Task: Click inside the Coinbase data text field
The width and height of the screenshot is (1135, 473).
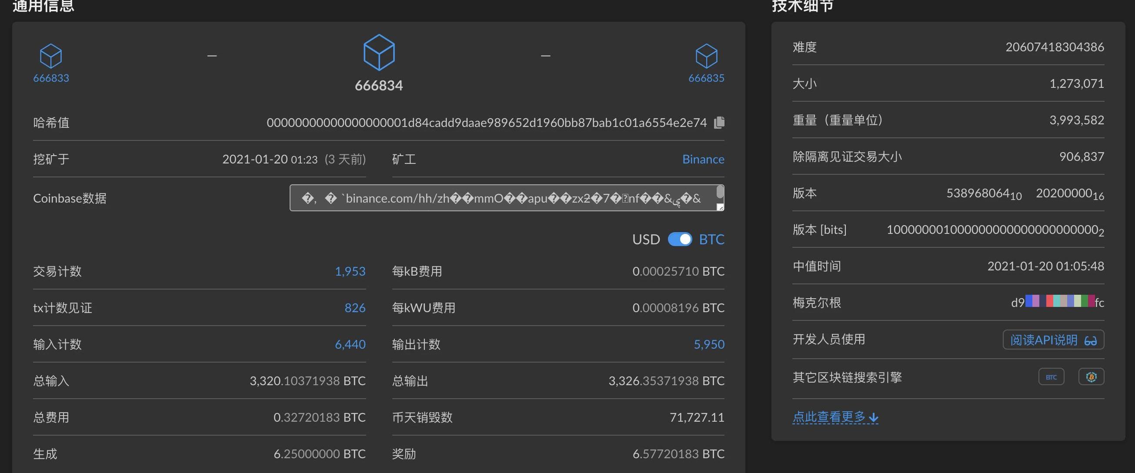Action: (x=501, y=198)
